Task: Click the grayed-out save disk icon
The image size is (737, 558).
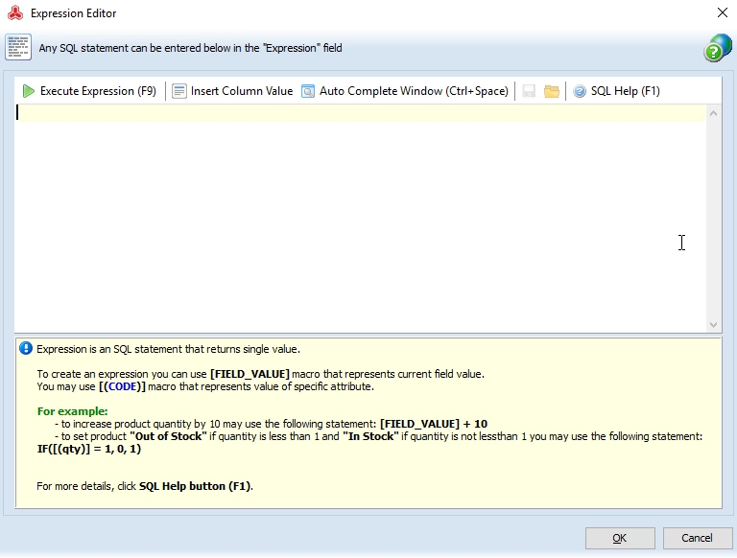Action: click(529, 91)
